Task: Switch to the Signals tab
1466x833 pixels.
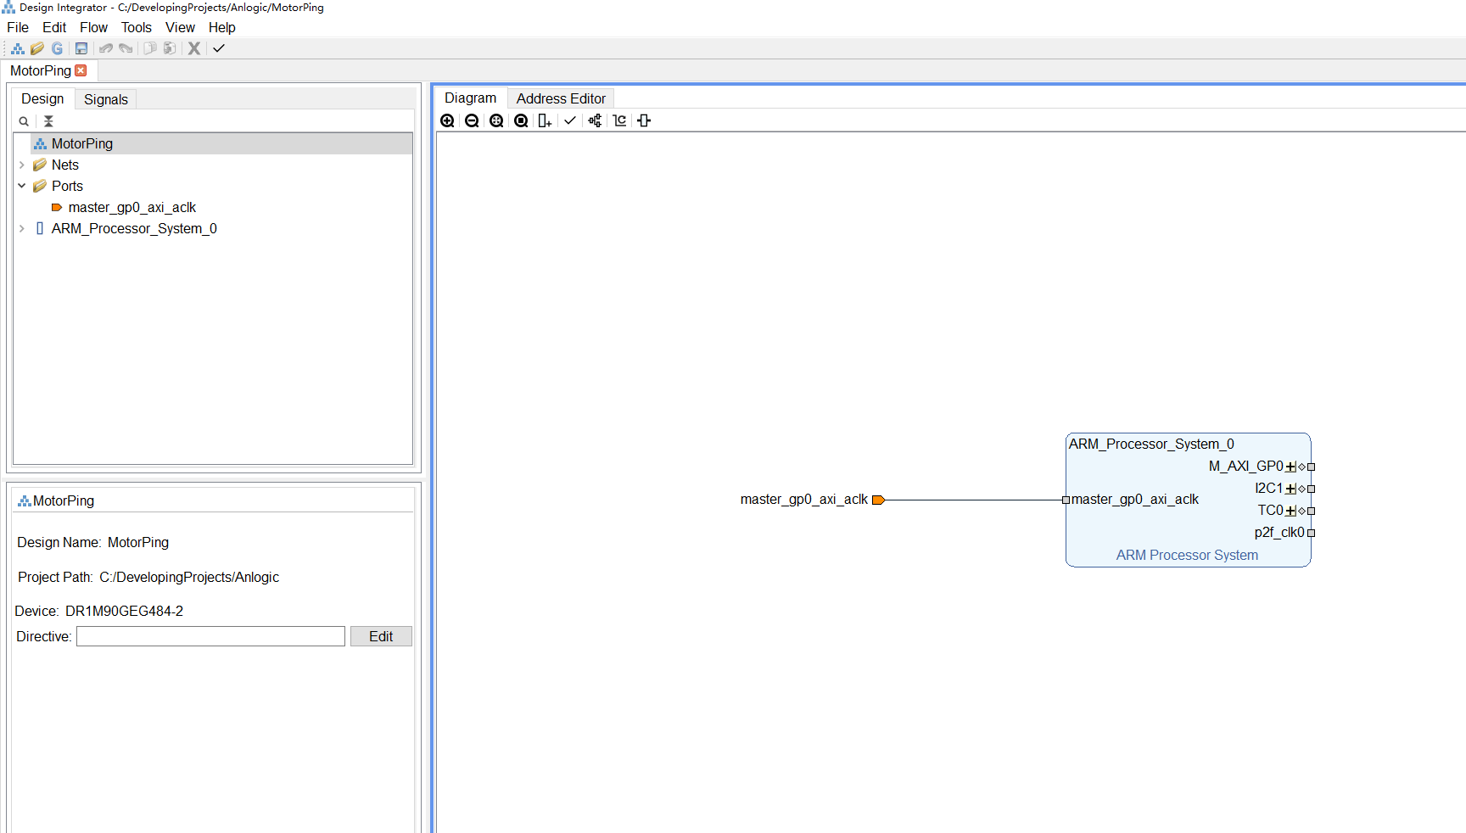Action: (x=106, y=99)
